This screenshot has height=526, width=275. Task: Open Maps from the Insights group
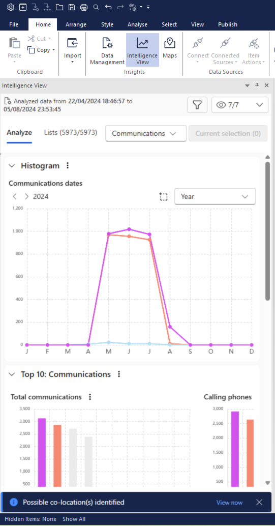pyautogui.click(x=170, y=48)
